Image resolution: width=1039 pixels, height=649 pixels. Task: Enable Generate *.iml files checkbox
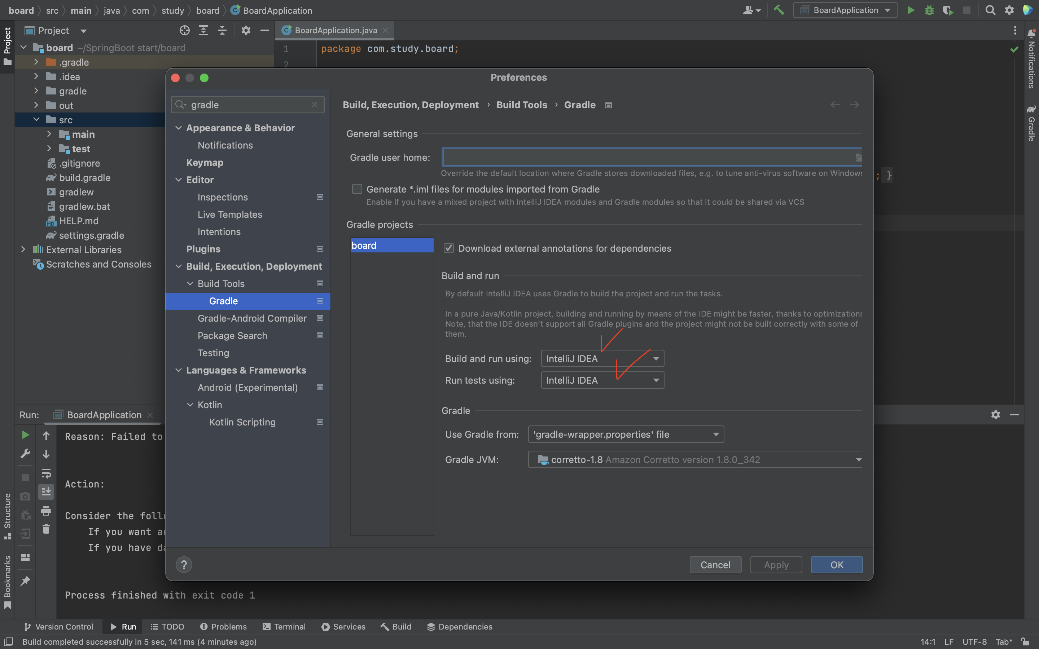point(357,189)
